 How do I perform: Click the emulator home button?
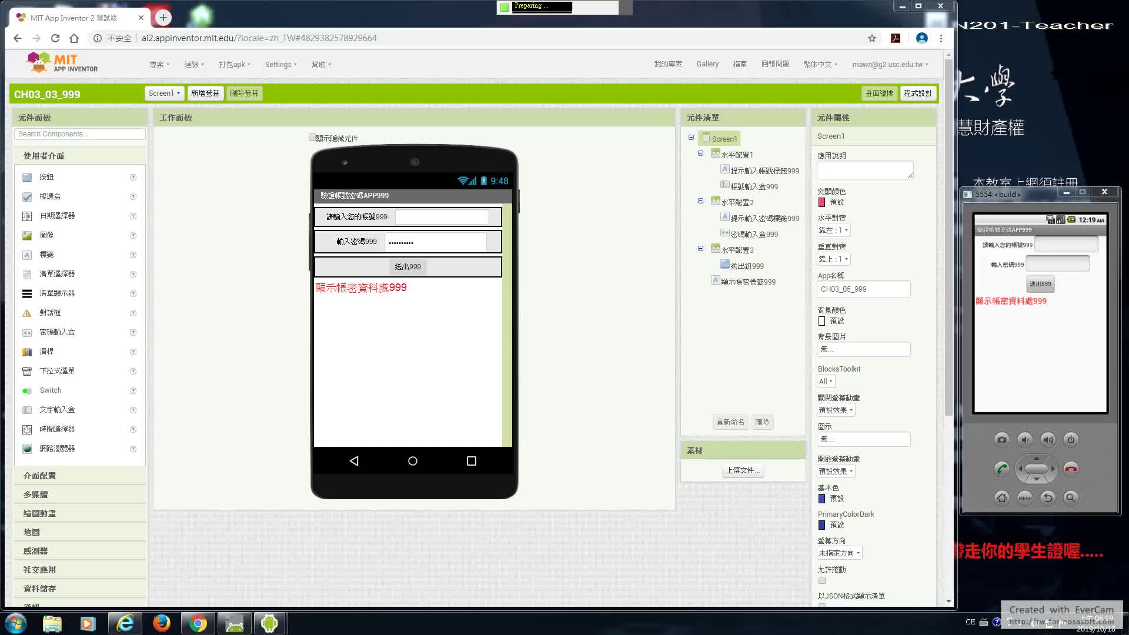pos(1002,498)
